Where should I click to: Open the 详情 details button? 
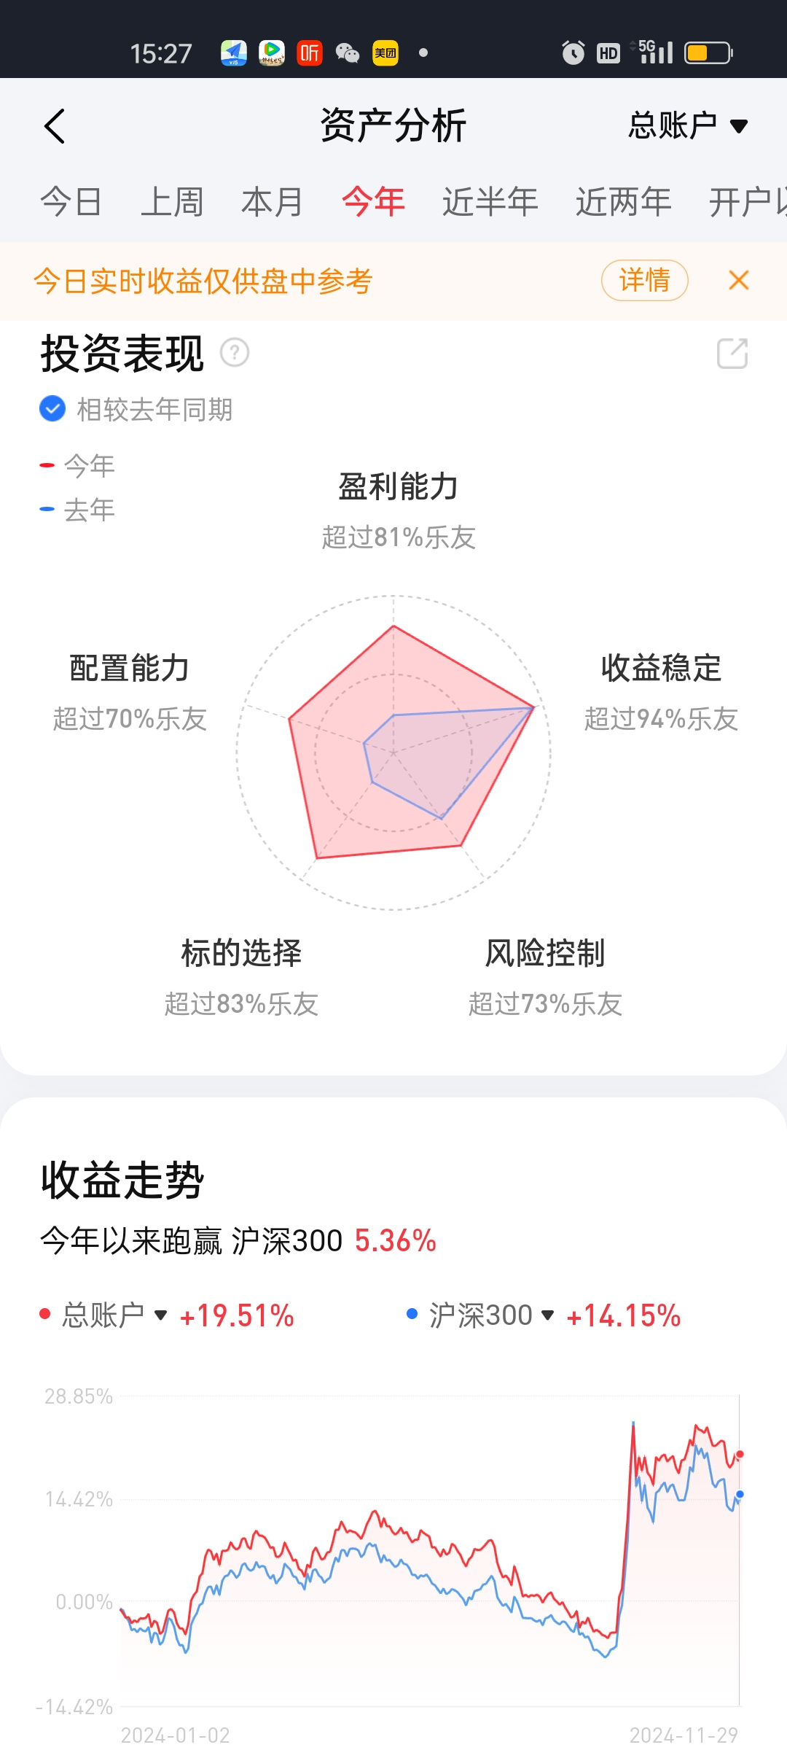pyautogui.click(x=644, y=280)
